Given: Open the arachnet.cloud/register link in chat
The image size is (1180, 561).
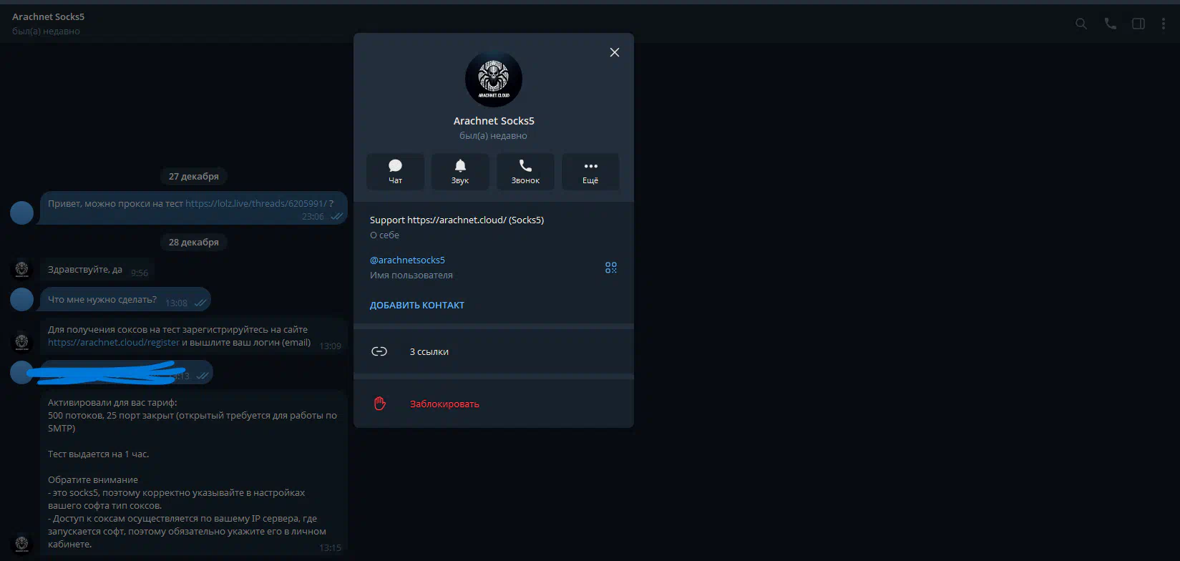Looking at the screenshot, I should tap(114, 343).
